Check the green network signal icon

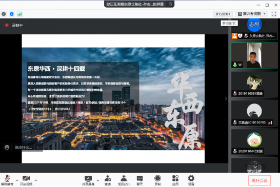click(19, 14)
